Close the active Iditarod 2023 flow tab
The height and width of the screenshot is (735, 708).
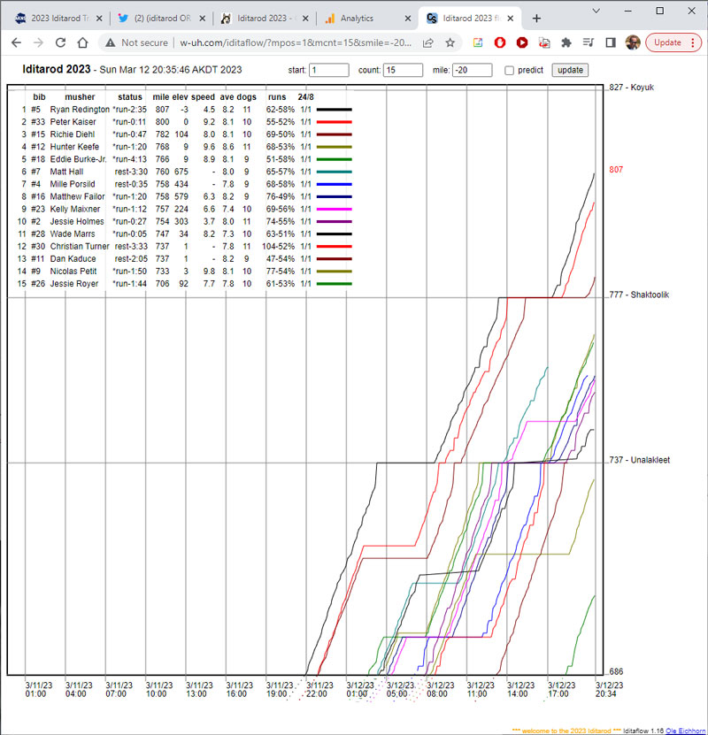(511, 19)
